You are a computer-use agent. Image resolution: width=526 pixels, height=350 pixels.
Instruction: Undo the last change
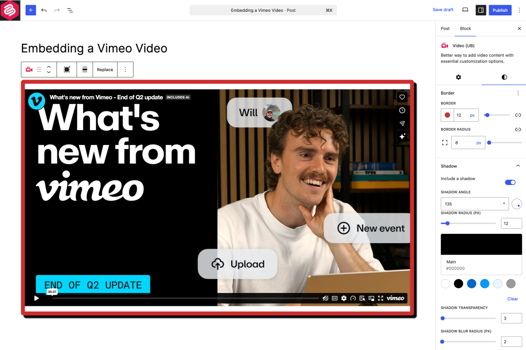coord(44,10)
